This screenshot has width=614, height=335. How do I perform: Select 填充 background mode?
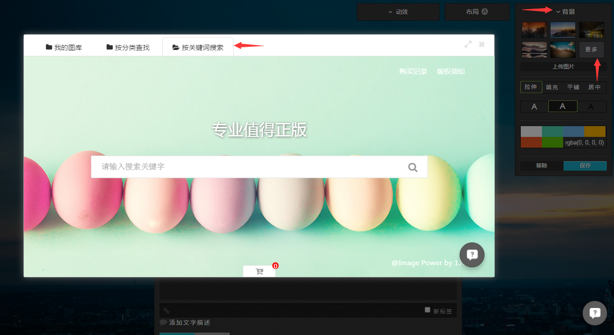552,87
